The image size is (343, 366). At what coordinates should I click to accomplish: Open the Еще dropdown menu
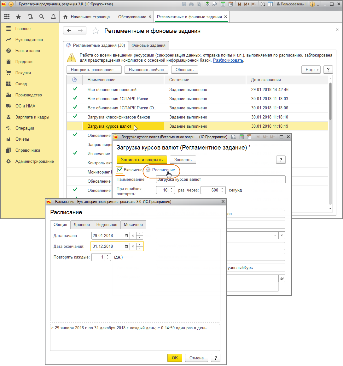(311, 70)
